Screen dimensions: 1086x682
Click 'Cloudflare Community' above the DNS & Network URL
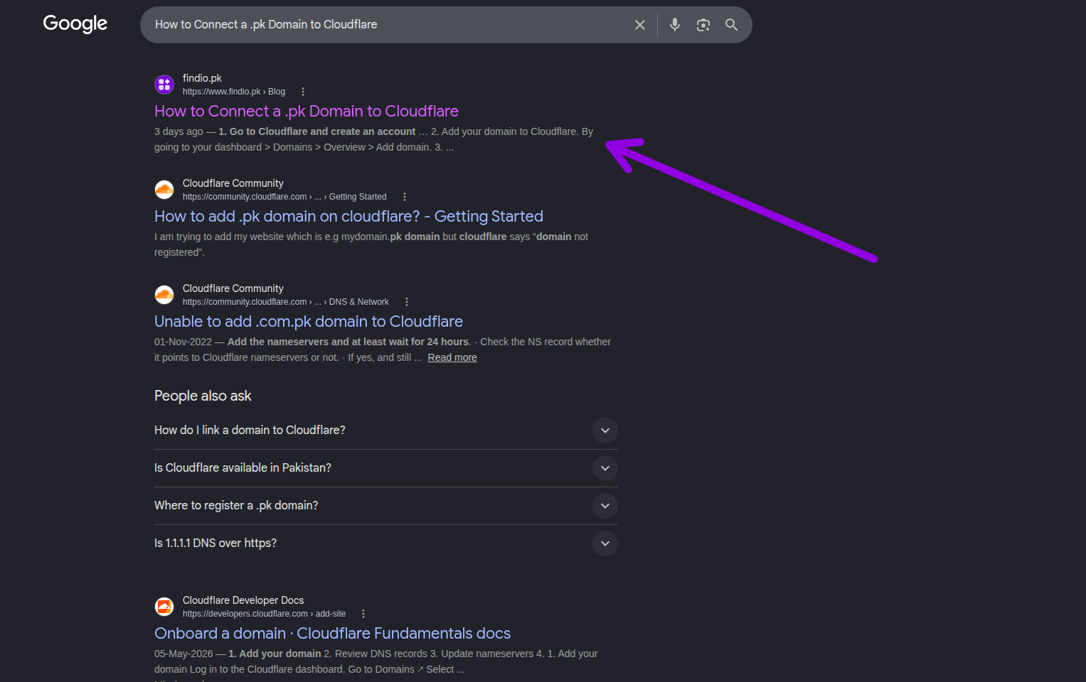(233, 288)
